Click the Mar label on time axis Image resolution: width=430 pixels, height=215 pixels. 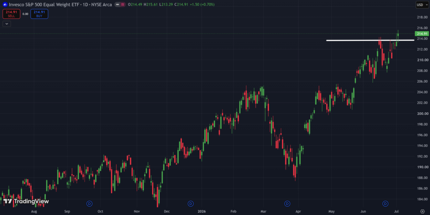pos(264,212)
